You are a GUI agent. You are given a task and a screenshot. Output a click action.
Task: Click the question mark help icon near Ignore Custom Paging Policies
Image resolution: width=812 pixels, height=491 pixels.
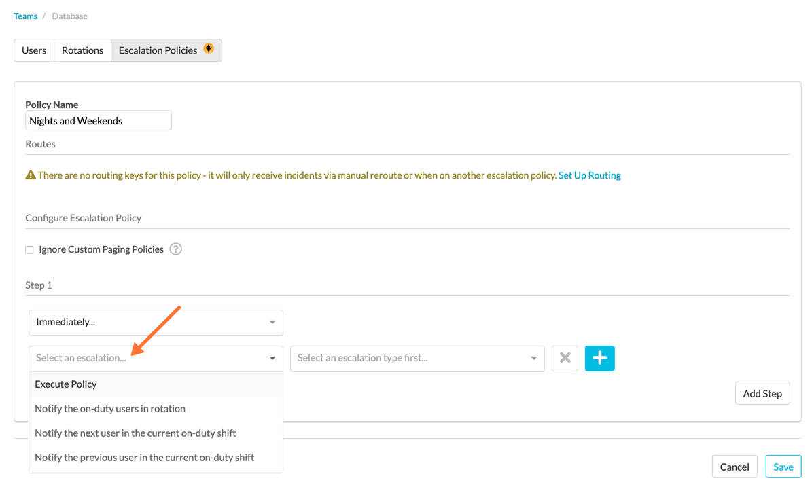click(175, 249)
